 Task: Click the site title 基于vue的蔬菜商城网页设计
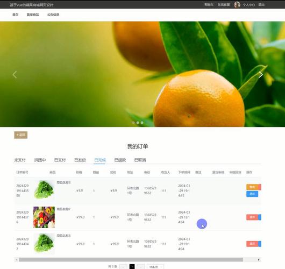point(31,5)
